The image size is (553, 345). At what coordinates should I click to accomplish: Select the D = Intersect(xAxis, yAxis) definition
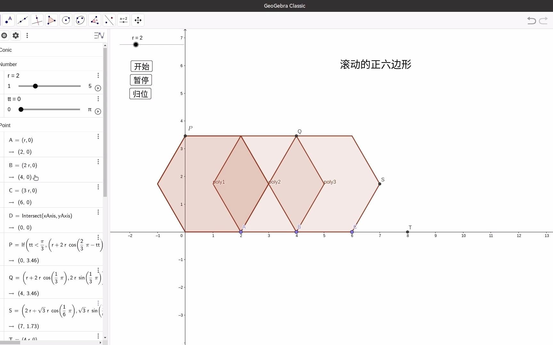pyautogui.click(x=41, y=216)
